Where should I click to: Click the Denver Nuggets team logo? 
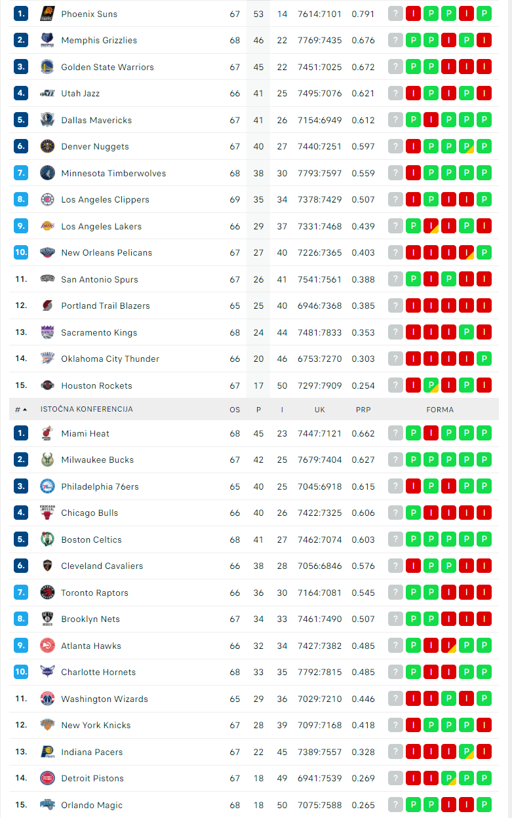47,146
